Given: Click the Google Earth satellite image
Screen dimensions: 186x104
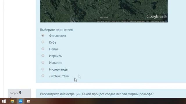Looking at the screenshot, I should 104,11.
